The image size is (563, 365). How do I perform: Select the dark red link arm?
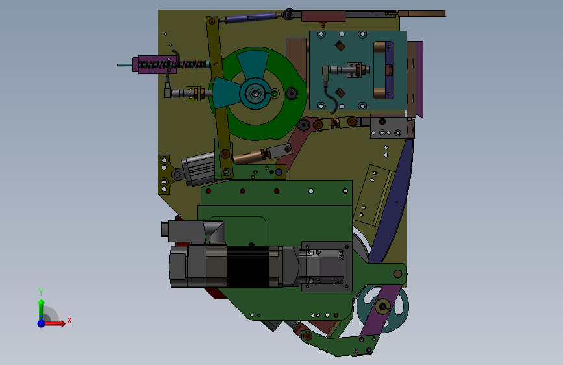click(300, 142)
